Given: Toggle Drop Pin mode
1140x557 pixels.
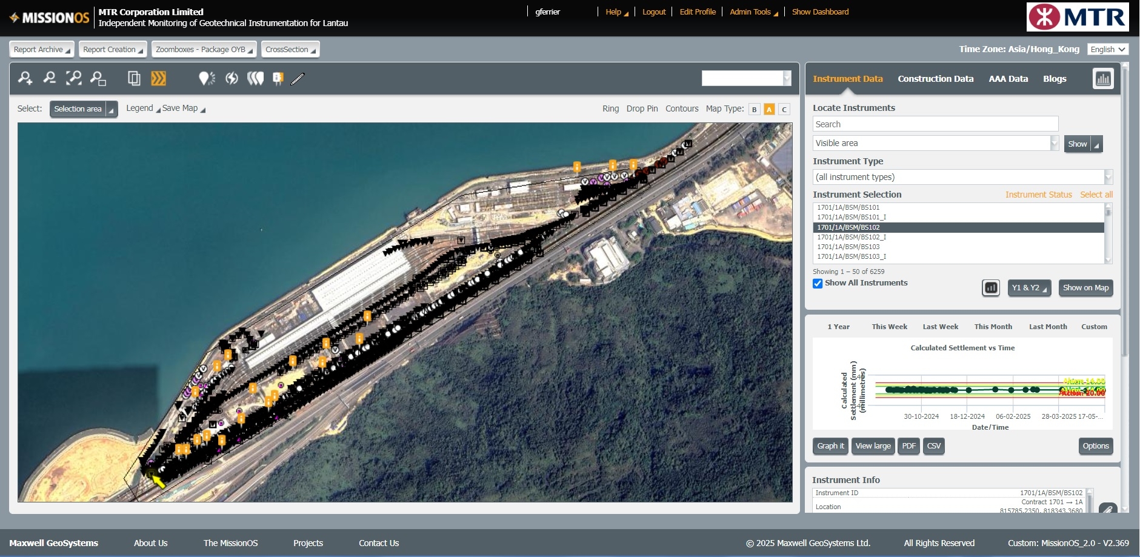Looking at the screenshot, I should 642,108.
